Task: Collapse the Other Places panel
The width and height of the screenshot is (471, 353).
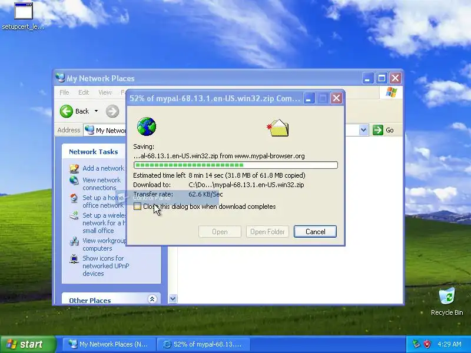Action: (x=152, y=299)
